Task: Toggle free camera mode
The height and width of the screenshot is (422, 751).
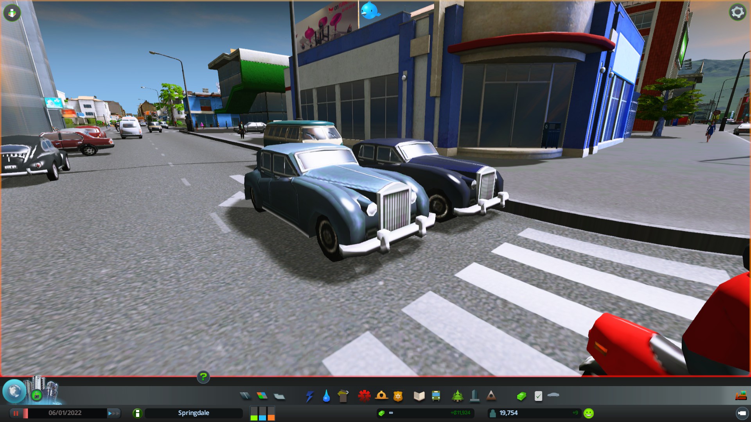Action: point(742,413)
